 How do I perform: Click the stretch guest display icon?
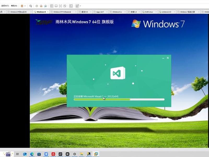coord(77,6)
